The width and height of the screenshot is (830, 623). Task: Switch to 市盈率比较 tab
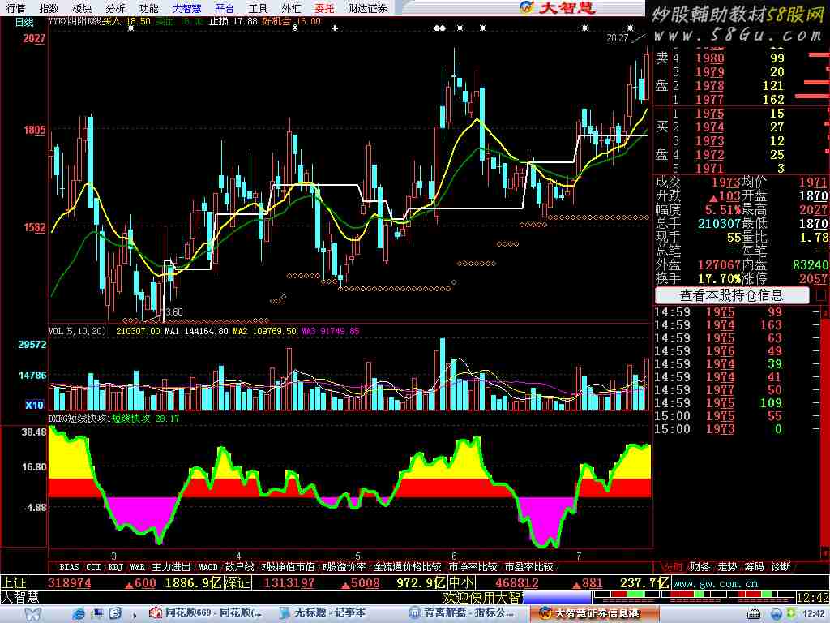(528, 567)
